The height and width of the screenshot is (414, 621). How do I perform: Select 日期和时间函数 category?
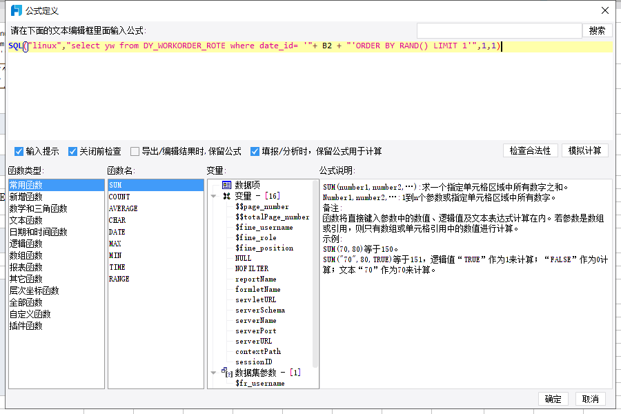point(38,232)
